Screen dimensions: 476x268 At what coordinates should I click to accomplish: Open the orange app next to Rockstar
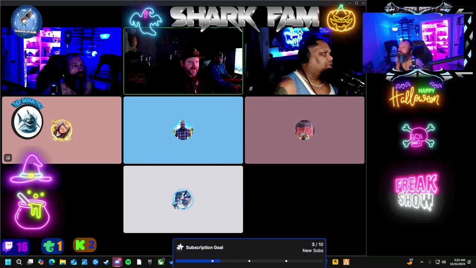346,262
